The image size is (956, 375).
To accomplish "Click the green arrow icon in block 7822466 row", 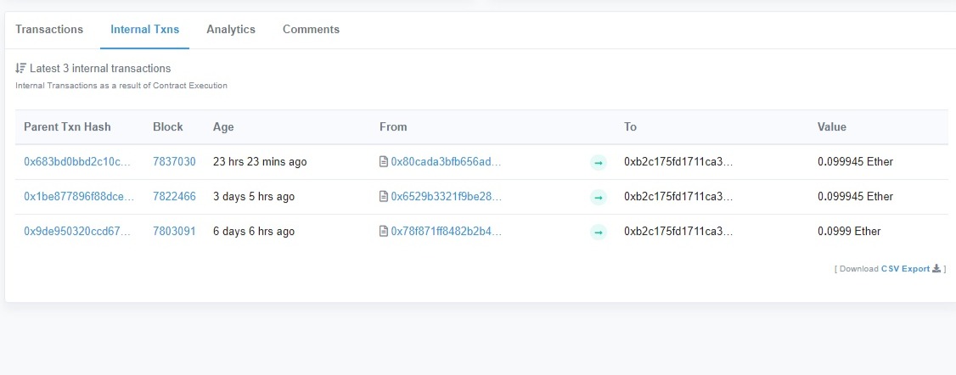I will [598, 197].
